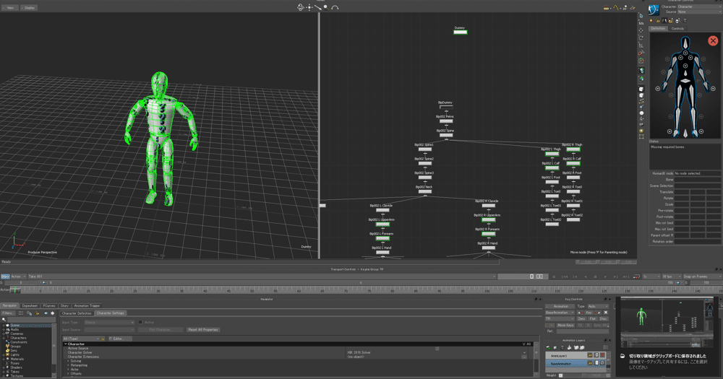Click the trash icon in Character Controls toolbar
The height and width of the screenshot is (379, 723).
click(x=685, y=21)
